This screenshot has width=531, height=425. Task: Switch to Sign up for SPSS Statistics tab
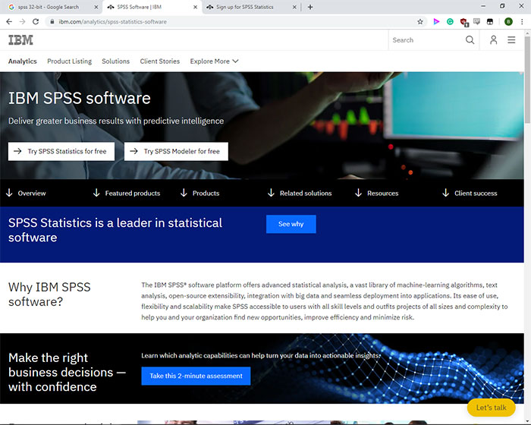tap(250, 7)
